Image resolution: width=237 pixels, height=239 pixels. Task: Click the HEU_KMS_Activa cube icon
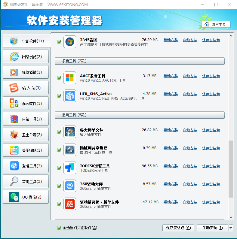click(70, 96)
